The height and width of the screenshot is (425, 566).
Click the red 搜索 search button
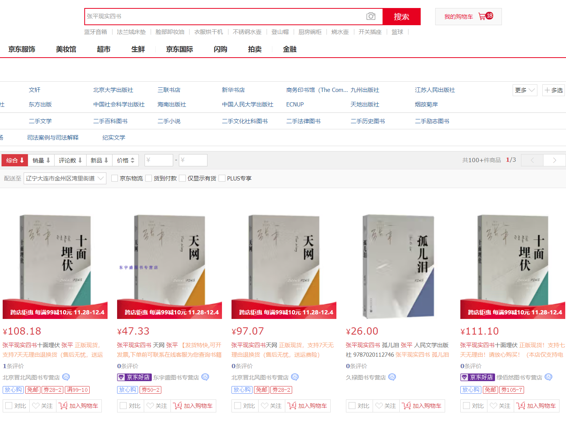pyautogui.click(x=402, y=16)
